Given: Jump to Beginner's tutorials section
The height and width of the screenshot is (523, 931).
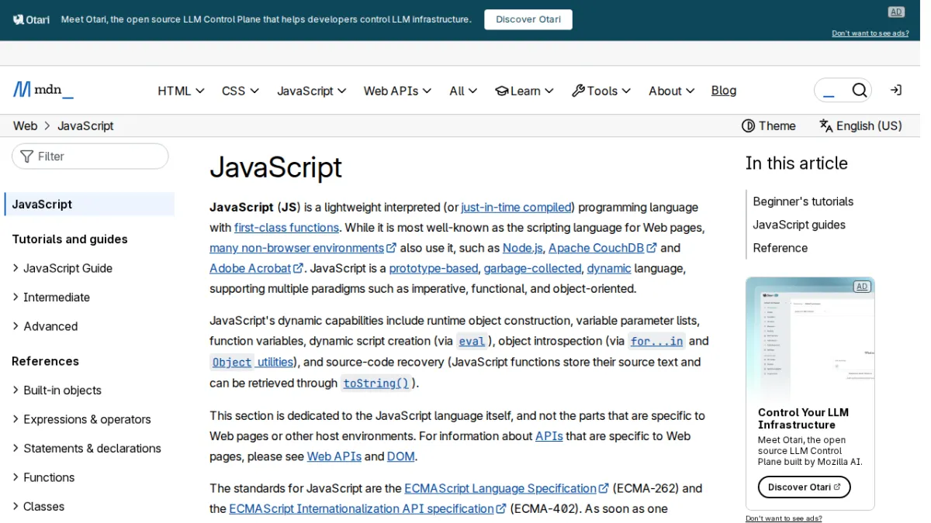Looking at the screenshot, I should pyautogui.click(x=803, y=201).
